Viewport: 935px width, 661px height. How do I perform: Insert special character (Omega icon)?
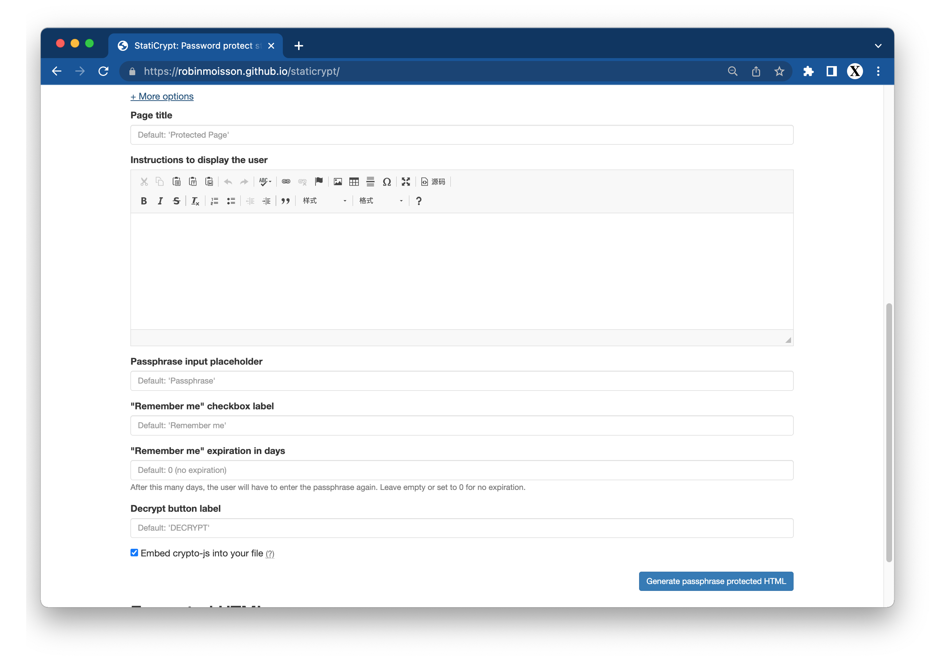387,182
